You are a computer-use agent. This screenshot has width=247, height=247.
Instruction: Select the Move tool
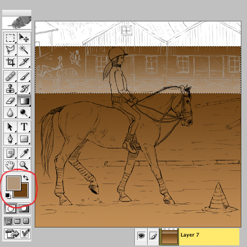(x=24, y=38)
